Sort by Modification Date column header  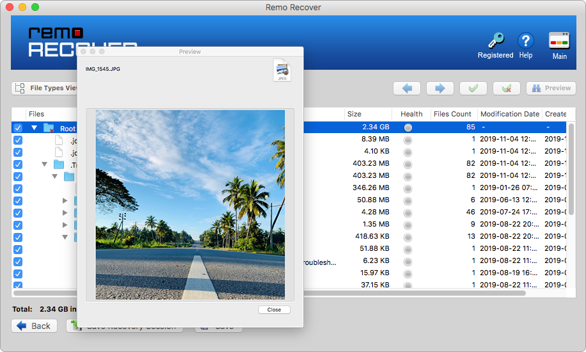509,114
